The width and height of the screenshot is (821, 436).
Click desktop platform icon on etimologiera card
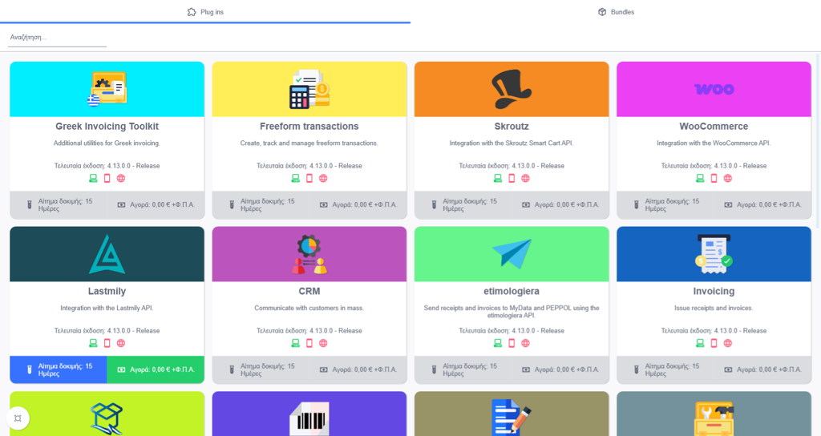point(498,343)
